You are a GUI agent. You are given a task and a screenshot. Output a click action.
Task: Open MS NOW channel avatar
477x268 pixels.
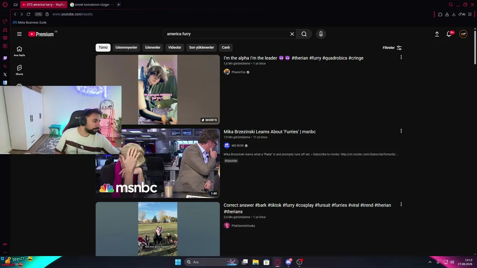pyautogui.click(x=227, y=146)
